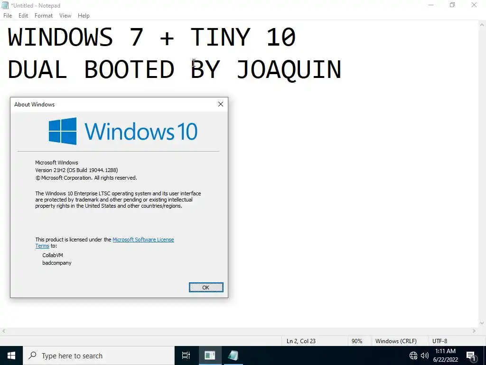Screen dimensions: 486x365
Task: Click the UTF-8 encoding status entry
Action: [440, 341]
